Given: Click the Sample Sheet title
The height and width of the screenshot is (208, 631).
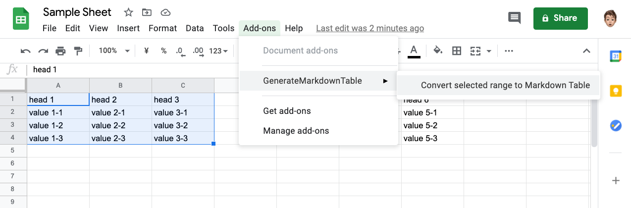Looking at the screenshot, I should (77, 12).
